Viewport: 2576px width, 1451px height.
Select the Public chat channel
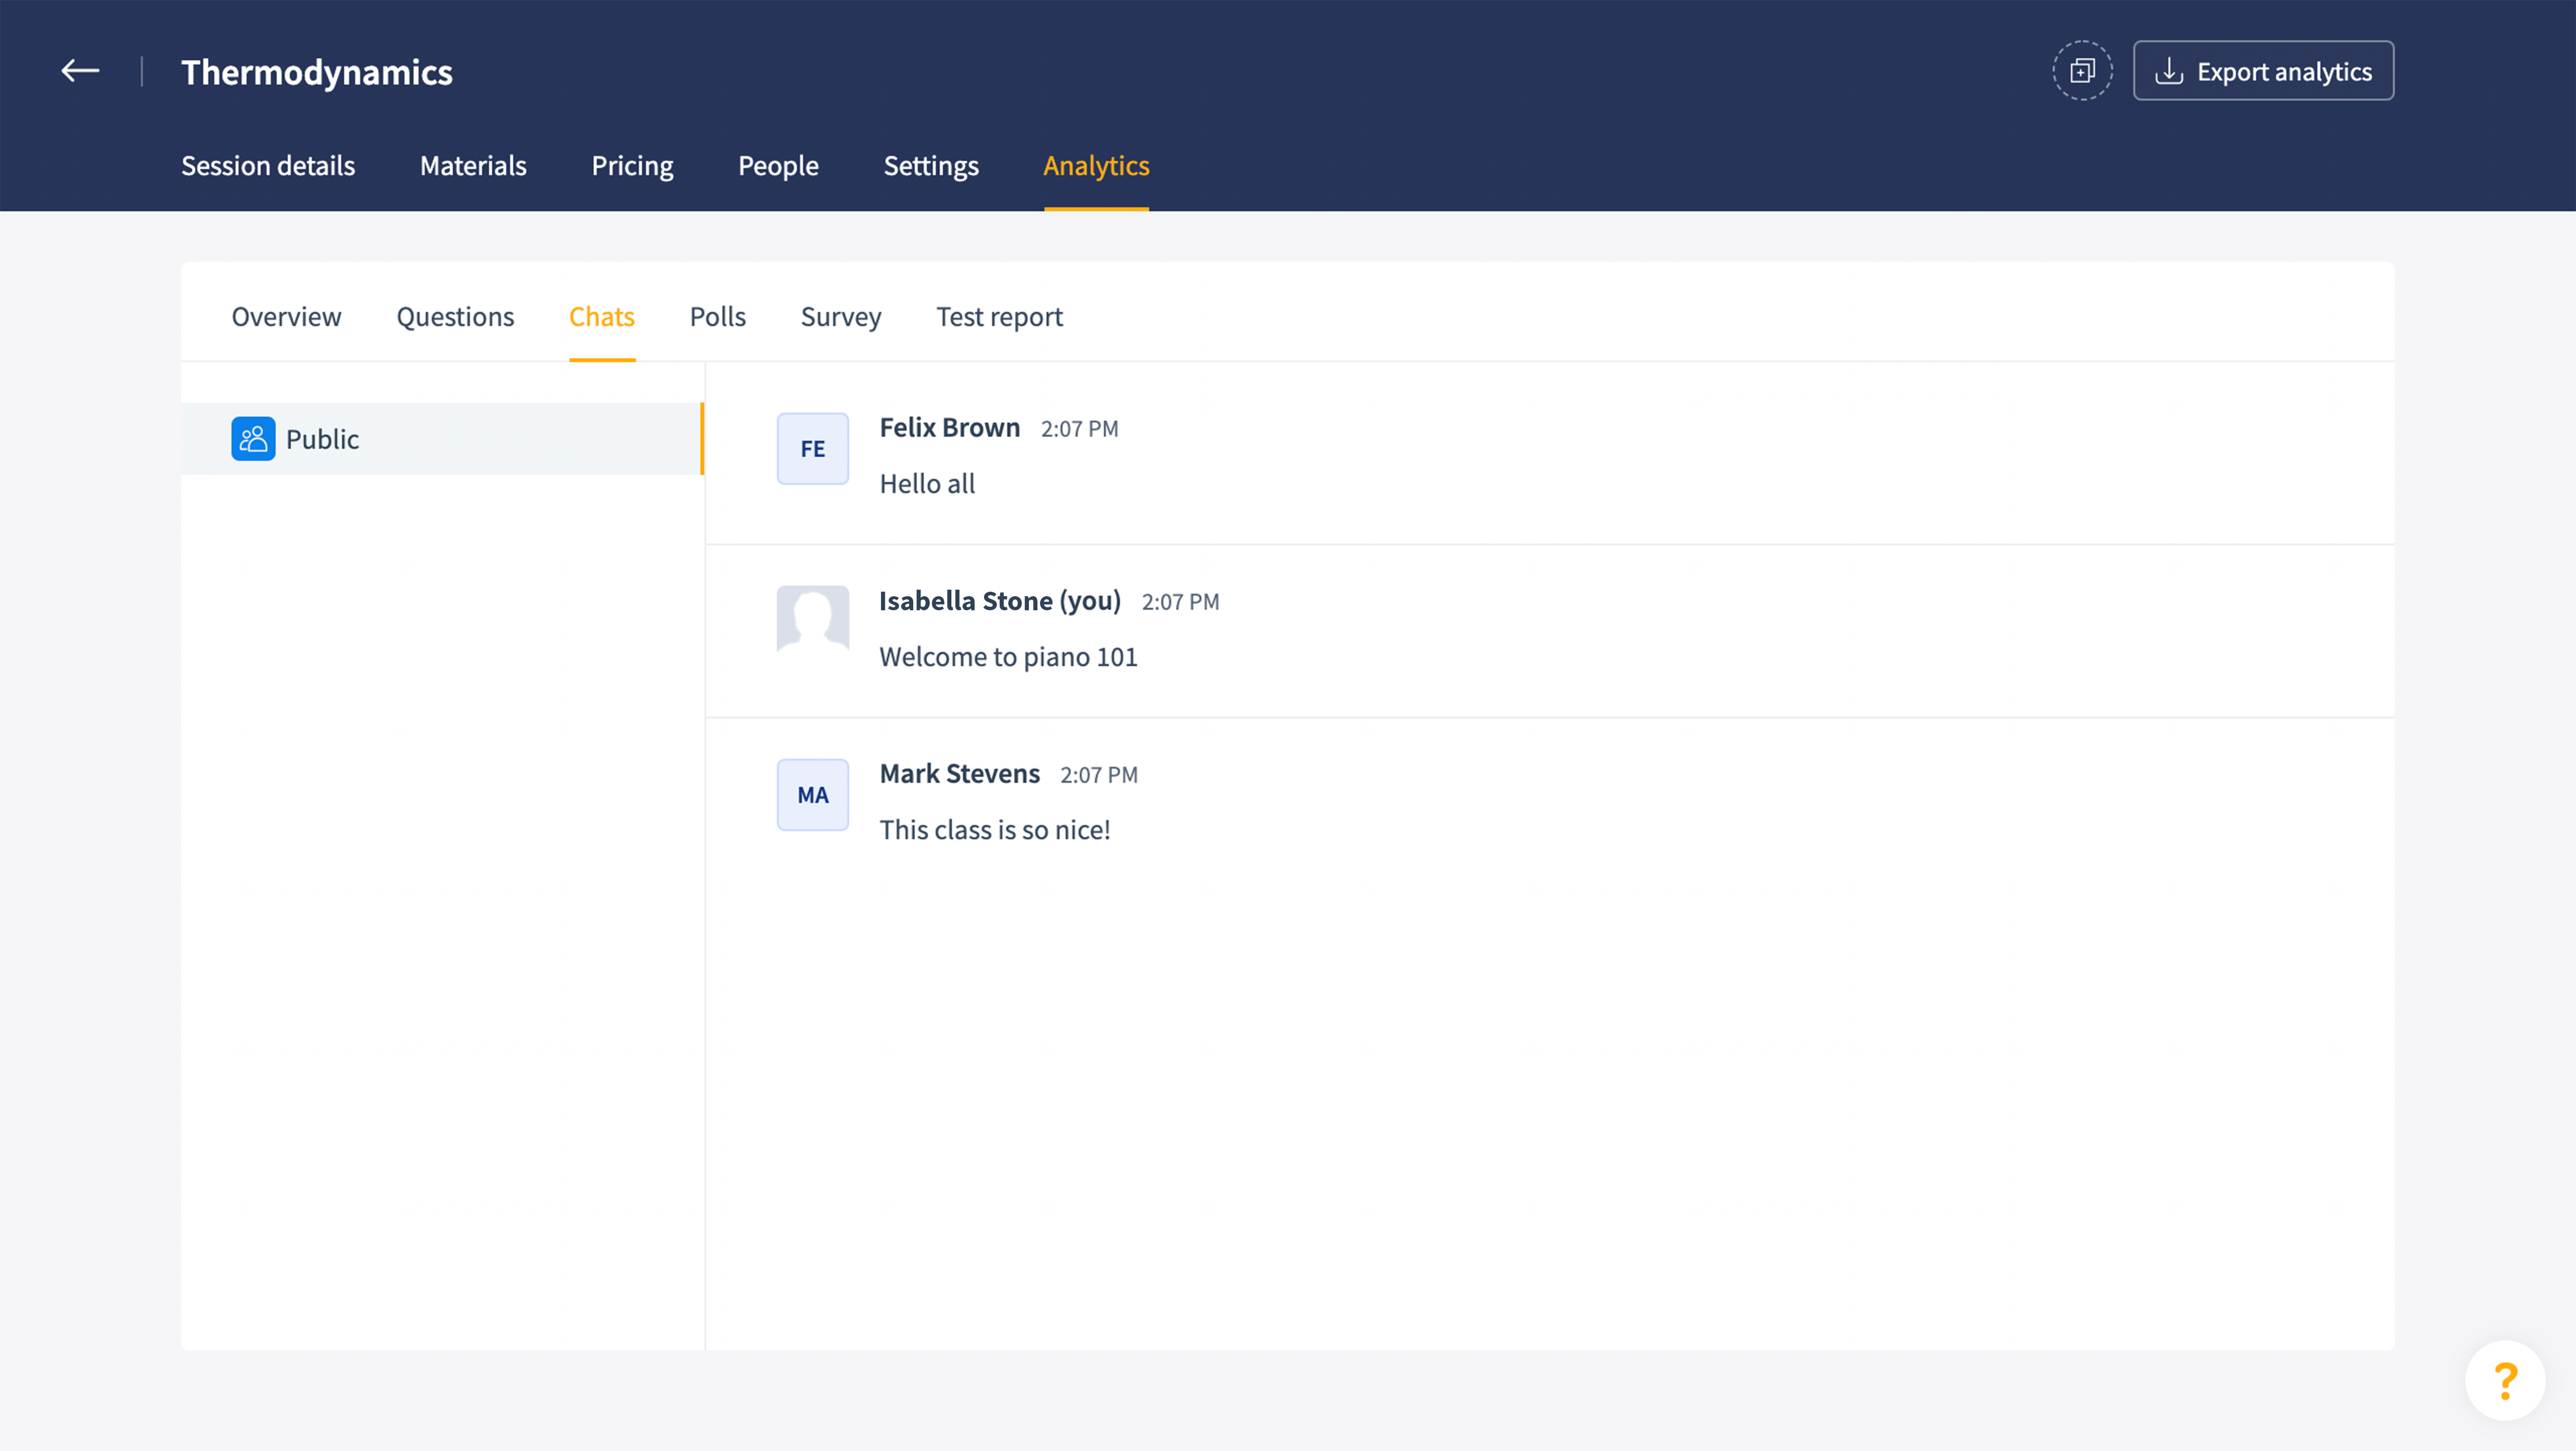click(442, 439)
